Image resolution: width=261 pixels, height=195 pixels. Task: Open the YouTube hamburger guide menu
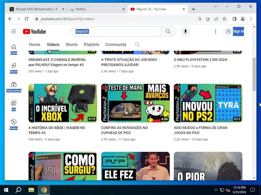[x=14, y=31]
